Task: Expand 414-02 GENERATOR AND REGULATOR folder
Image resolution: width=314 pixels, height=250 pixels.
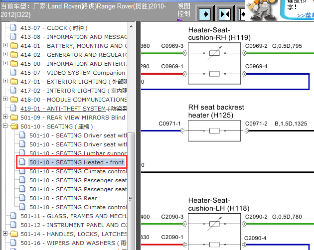Action: (5, 54)
